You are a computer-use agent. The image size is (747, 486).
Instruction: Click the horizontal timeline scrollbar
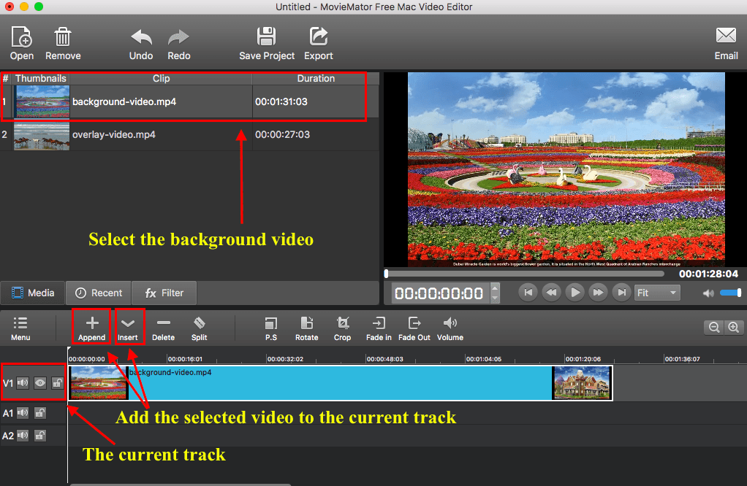coord(180,484)
